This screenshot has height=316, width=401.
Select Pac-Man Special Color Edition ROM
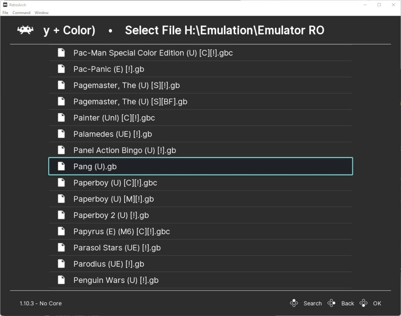[x=200, y=53]
